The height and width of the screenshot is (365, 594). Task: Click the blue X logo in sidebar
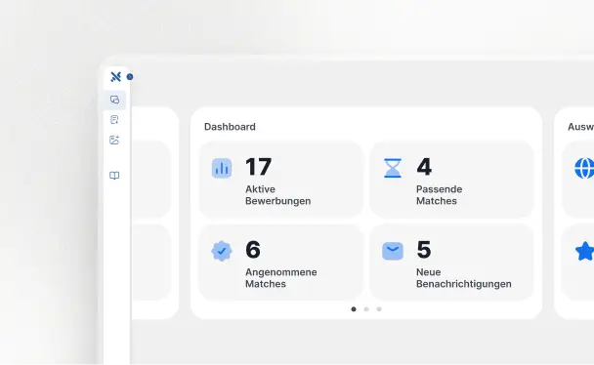[115, 77]
